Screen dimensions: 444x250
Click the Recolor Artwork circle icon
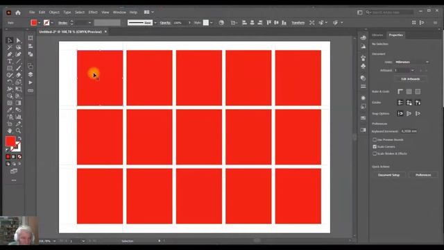(x=221, y=23)
